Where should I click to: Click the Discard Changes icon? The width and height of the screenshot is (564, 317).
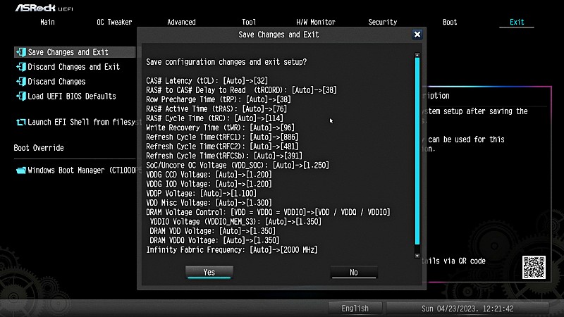20,82
